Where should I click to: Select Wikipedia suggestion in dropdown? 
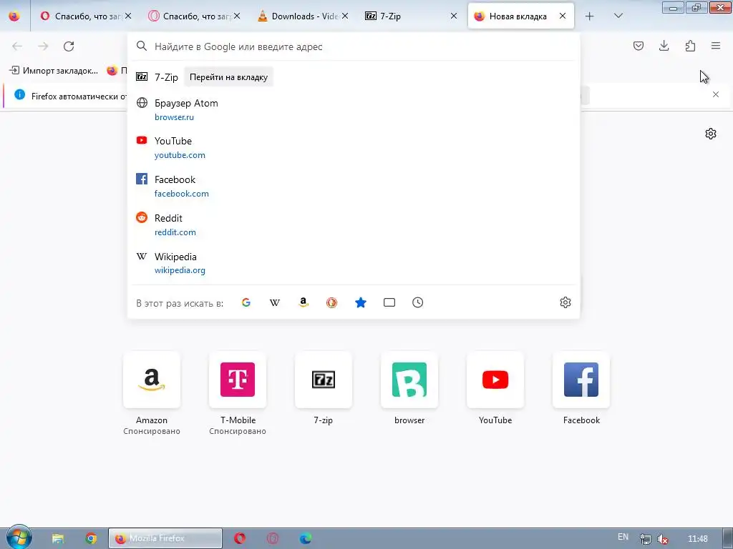click(x=354, y=263)
